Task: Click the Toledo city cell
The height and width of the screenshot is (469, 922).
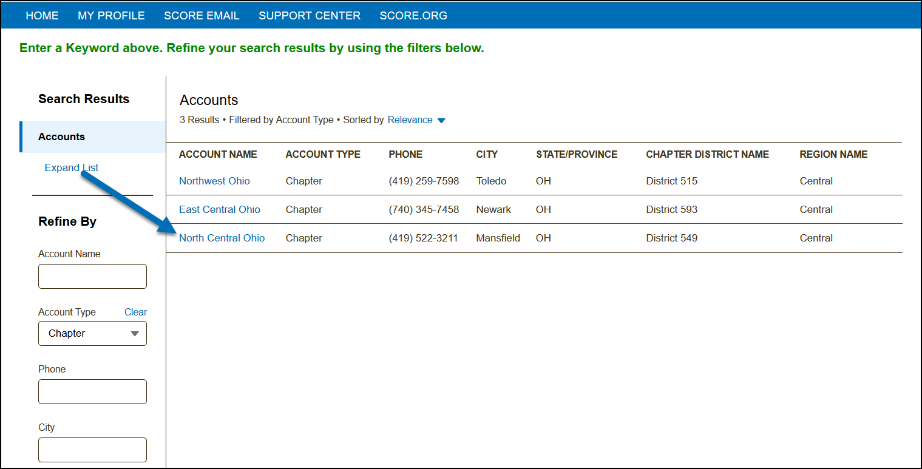Action: (491, 181)
